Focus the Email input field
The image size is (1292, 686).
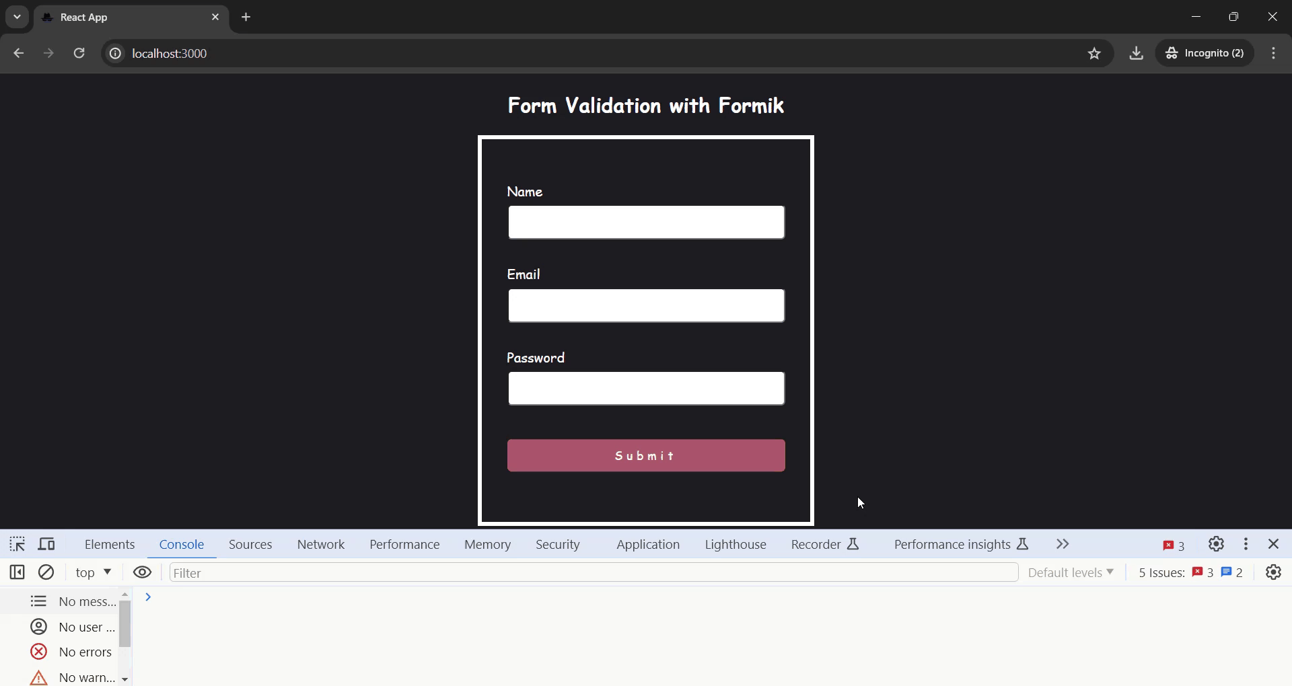click(646, 306)
